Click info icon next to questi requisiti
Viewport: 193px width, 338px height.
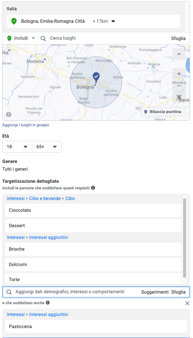click(x=93, y=188)
